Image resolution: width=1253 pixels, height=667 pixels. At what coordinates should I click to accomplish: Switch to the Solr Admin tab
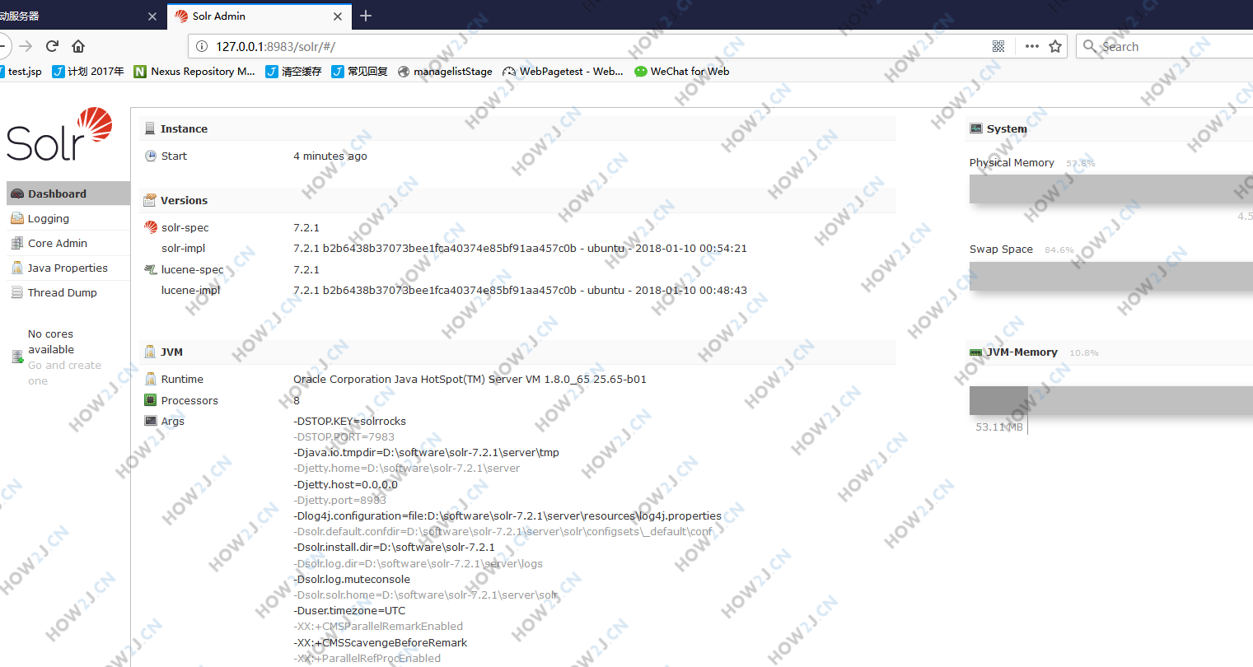click(259, 16)
